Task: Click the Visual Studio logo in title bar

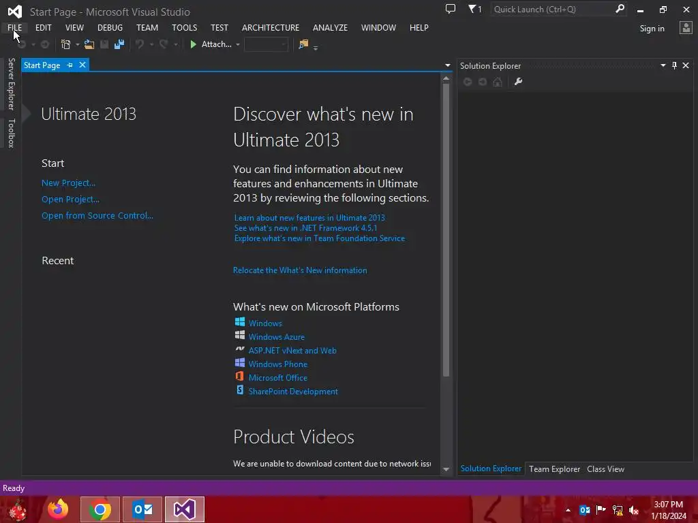Action: click(15, 12)
